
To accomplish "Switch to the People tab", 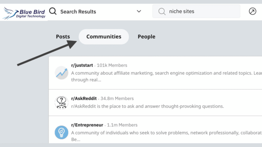I will coord(146,37).
